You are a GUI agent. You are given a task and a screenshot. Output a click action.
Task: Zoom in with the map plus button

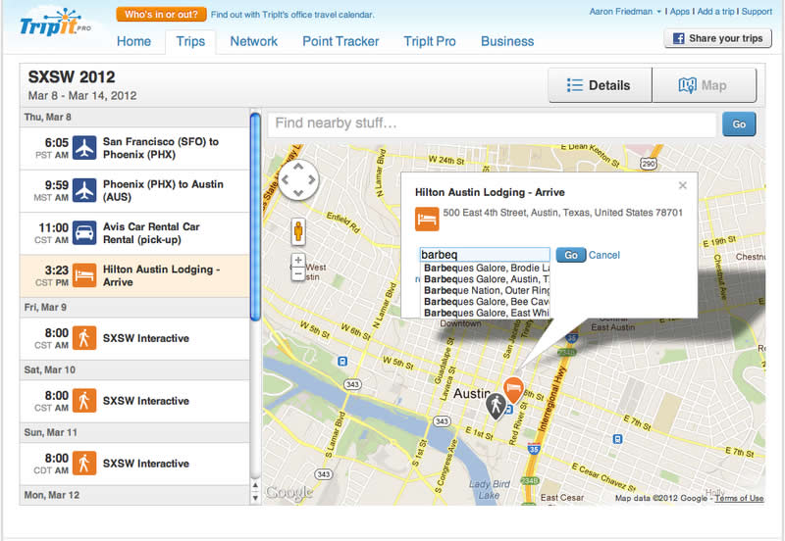coord(298,260)
